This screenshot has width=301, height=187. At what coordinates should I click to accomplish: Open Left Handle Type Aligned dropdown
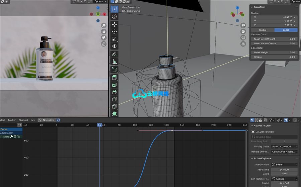284,179
